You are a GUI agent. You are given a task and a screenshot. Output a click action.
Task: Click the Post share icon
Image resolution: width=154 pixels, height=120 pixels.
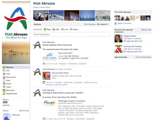click(45, 29)
